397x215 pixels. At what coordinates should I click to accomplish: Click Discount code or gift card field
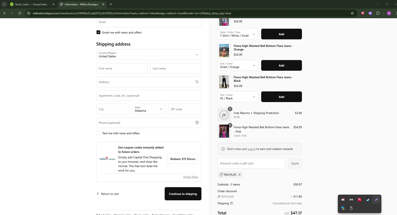pyautogui.click(x=251, y=163)
